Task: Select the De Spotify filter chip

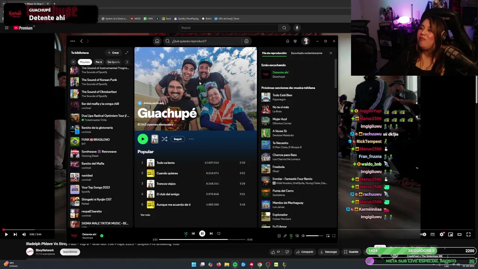Action: [x=114, y=62]
